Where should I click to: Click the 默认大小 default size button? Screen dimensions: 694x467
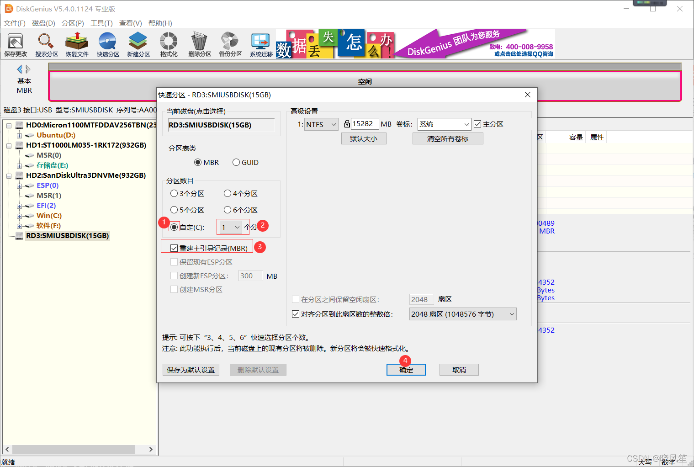364,138
